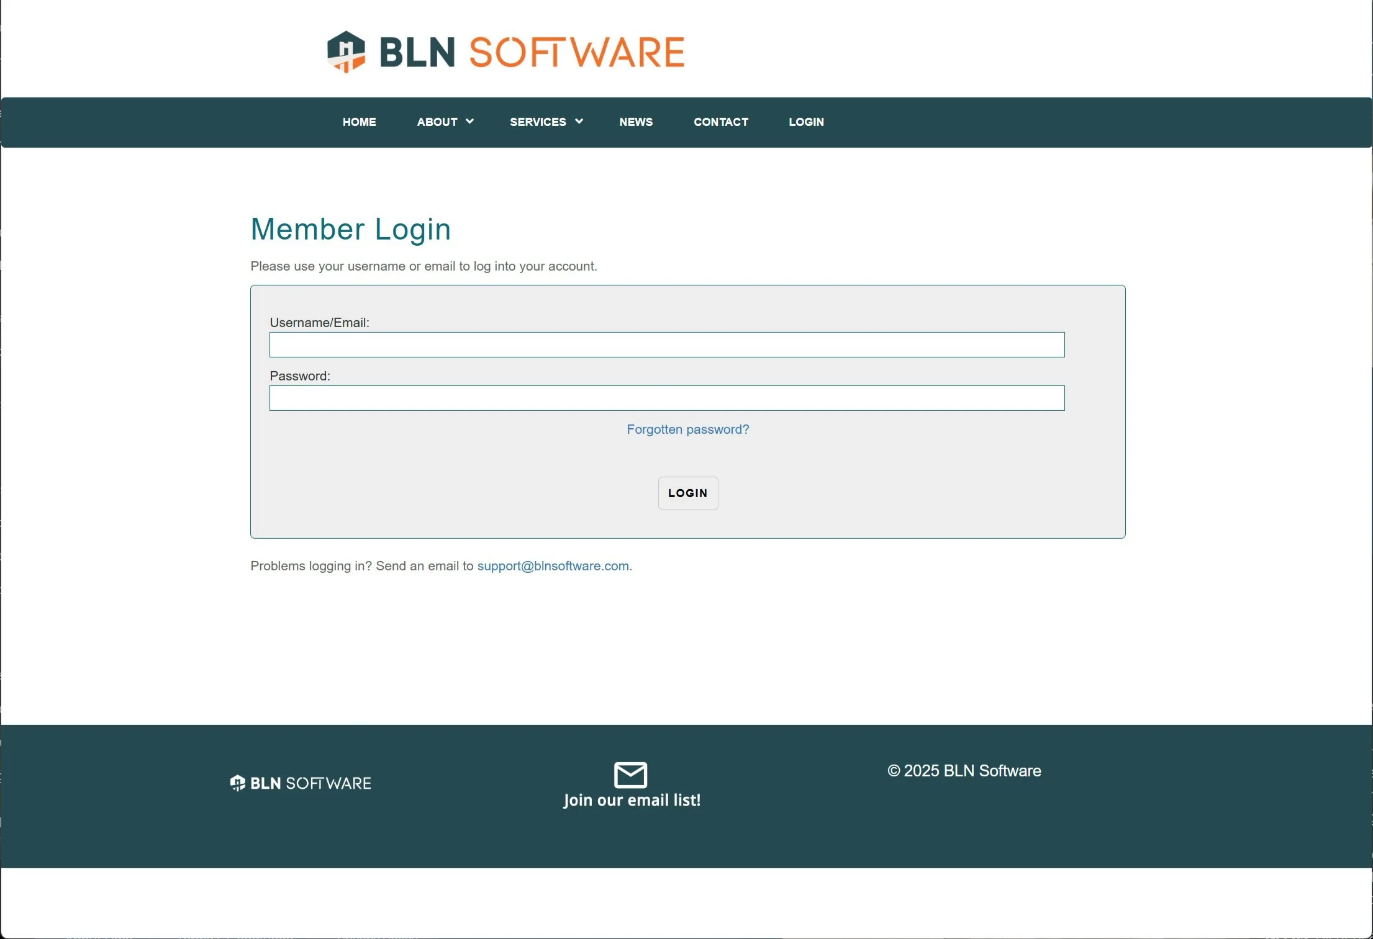Focus the Username/Email input field
The width and height of the screenshot is (1373, 939).
pos(667,344)
